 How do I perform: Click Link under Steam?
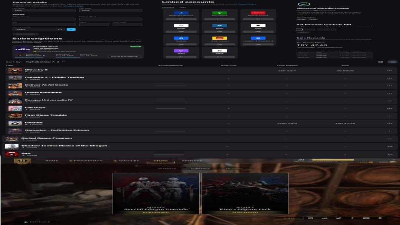[219, 32]
